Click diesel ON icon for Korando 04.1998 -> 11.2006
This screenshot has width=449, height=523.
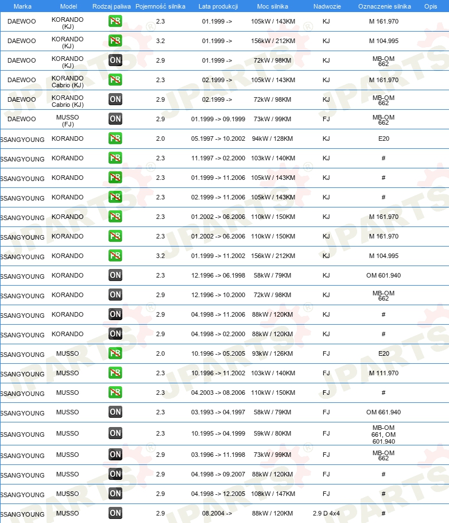click(x=115, y=314)
